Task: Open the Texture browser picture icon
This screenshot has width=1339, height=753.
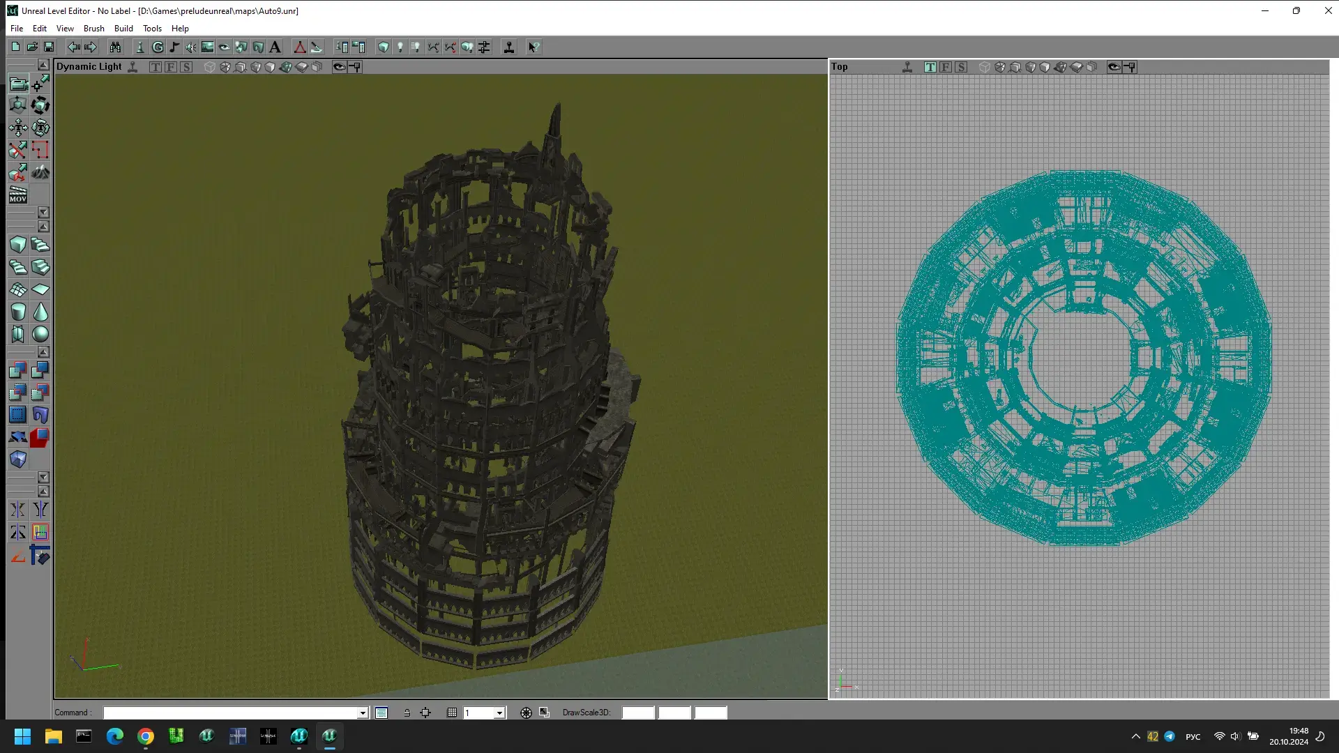Action: click(208, 47)
